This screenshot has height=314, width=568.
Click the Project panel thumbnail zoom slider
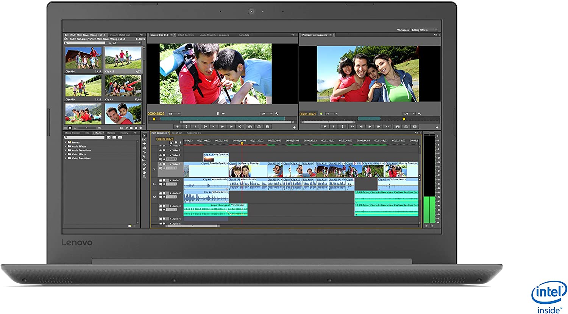click(x=86, y=128)
